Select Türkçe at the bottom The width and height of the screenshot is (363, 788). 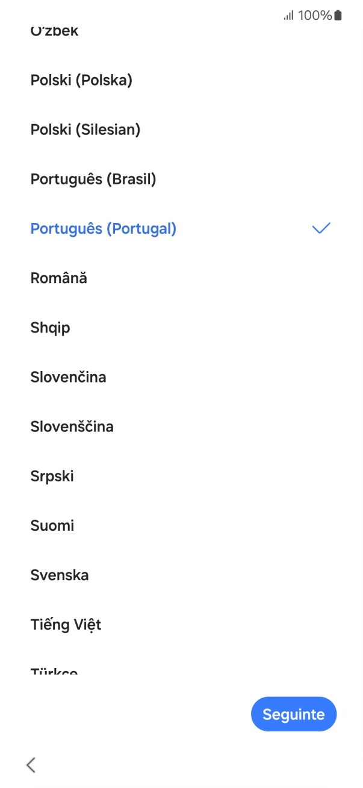tap(54, 670)
